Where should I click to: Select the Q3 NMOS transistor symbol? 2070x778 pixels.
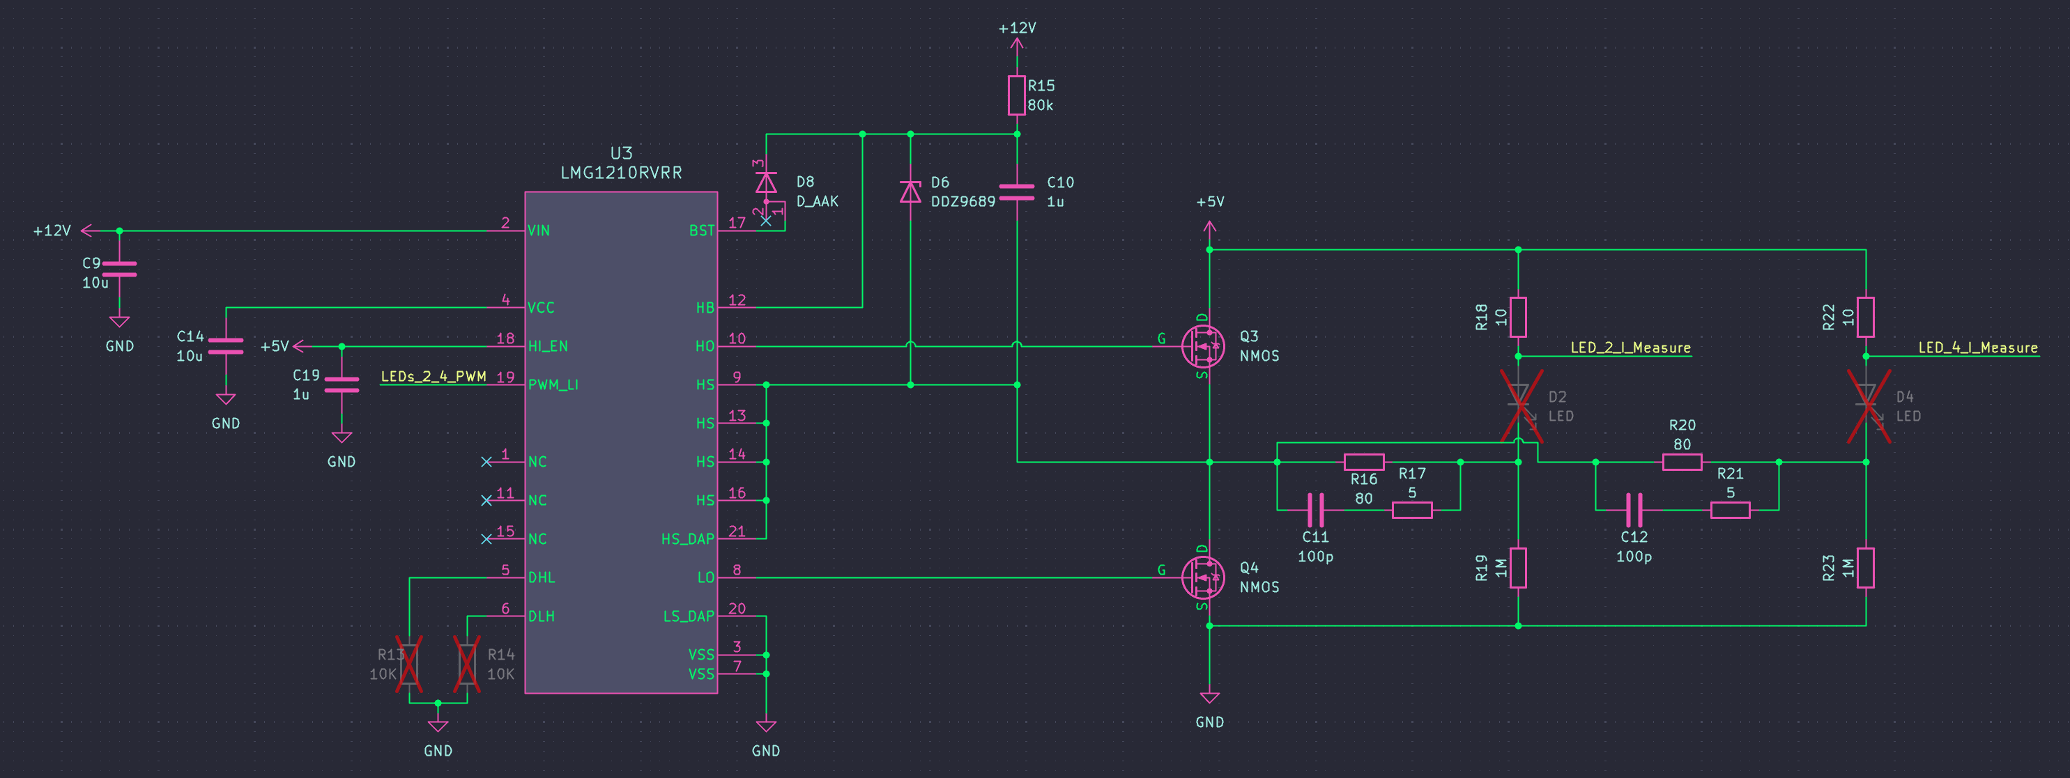pyautogui.click(x=1203, y=346)
